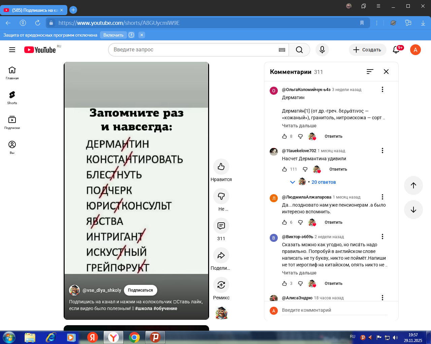Viewport: 431px width, 344px height.
Task: Go to next short with down arrow
Action: (413, 210)
